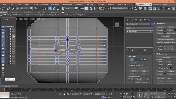
Task: Click the Target Weld button
Action: pyautogui.click(x=171, y=33)
